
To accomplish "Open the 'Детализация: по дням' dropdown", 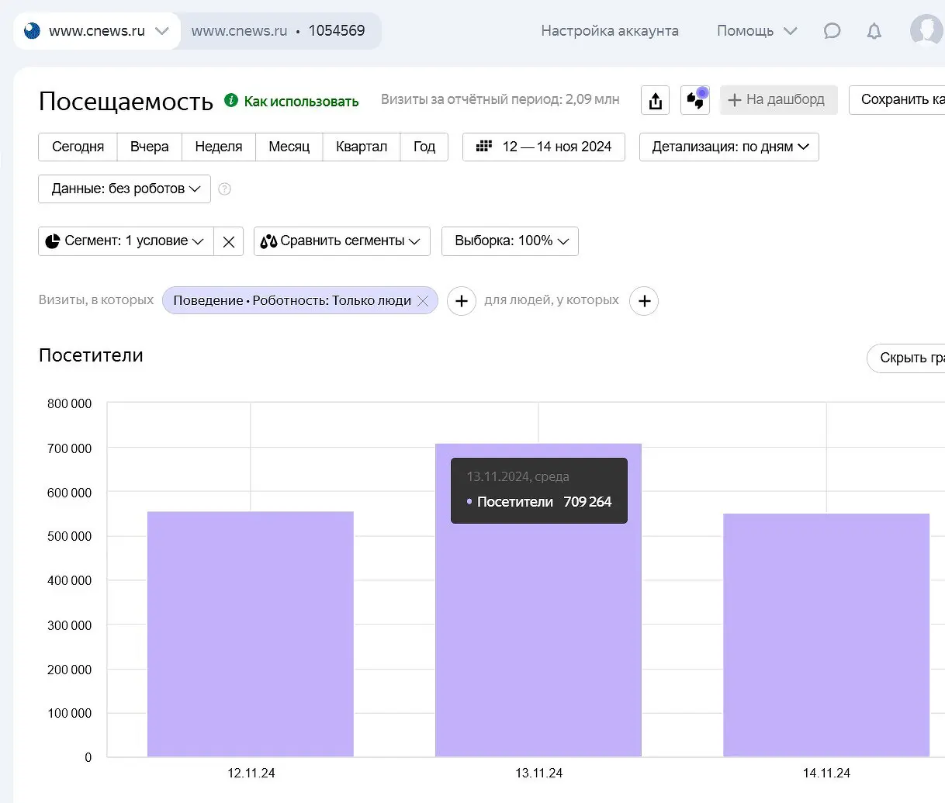I will (x=729, y=147).
